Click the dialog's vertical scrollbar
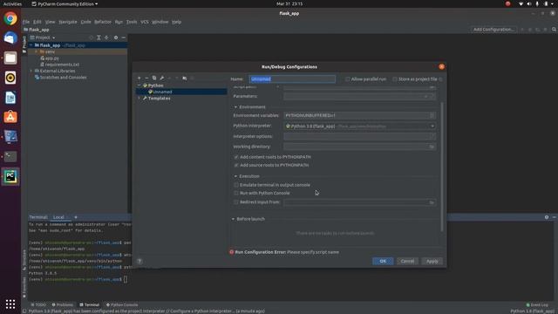The height and width of the screenshot is (314, 558). coord(442,167)
